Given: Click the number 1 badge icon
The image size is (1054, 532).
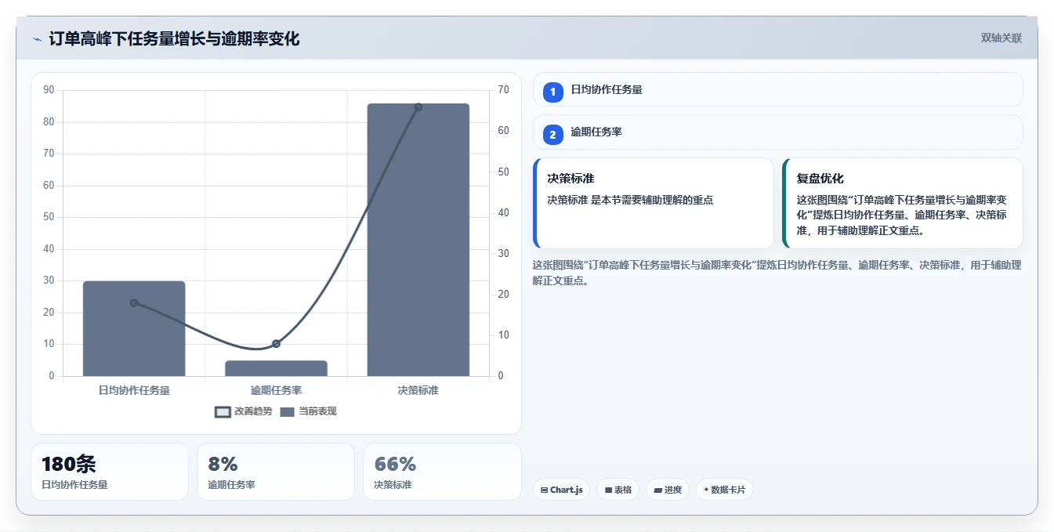Looking at the screenshot, I should [x=552, y=92].
